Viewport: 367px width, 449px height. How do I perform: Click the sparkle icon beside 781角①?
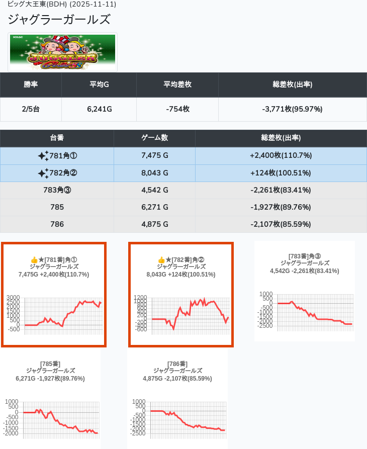click(43, 156)
